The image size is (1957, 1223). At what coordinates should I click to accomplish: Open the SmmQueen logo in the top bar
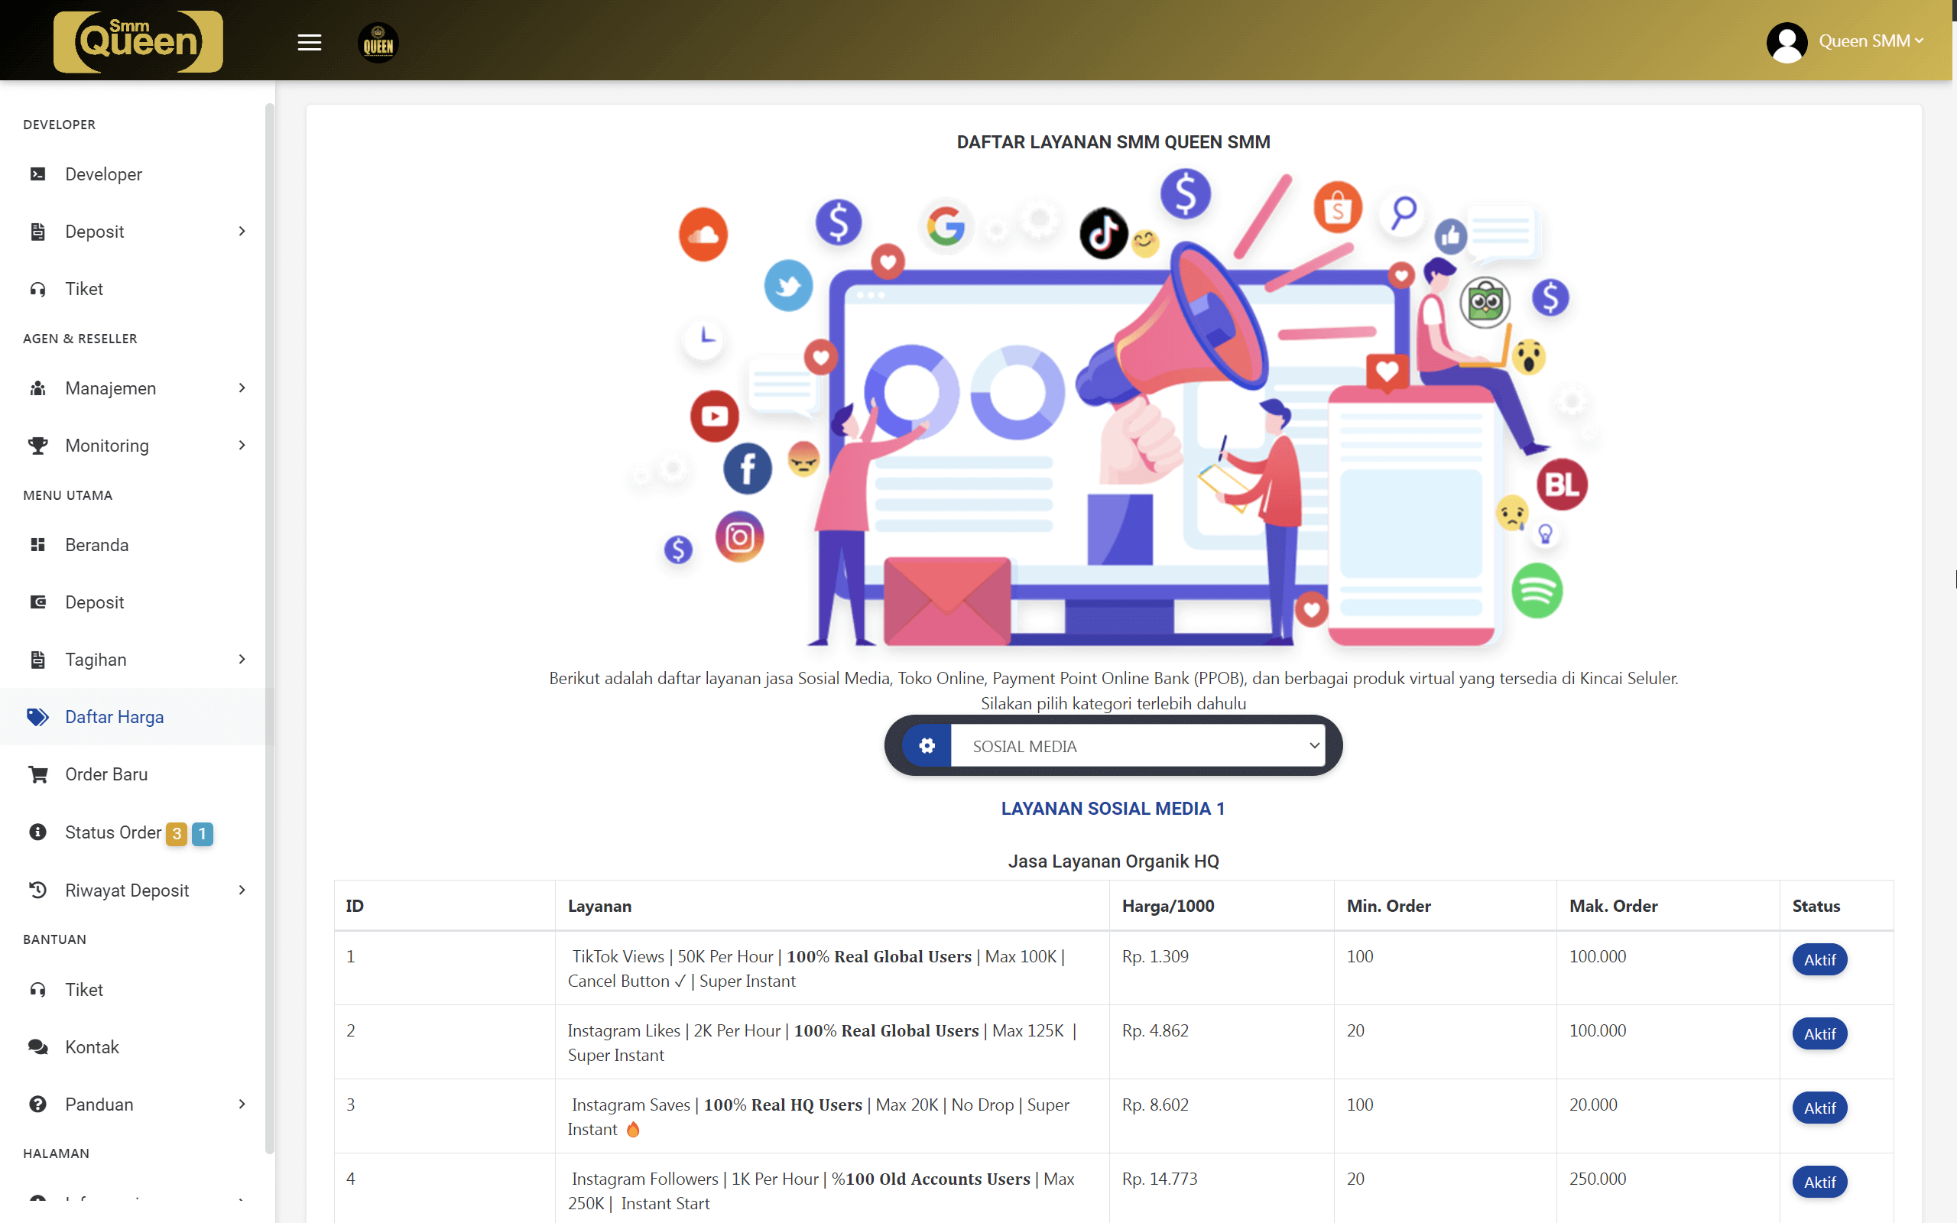(138, 41)
